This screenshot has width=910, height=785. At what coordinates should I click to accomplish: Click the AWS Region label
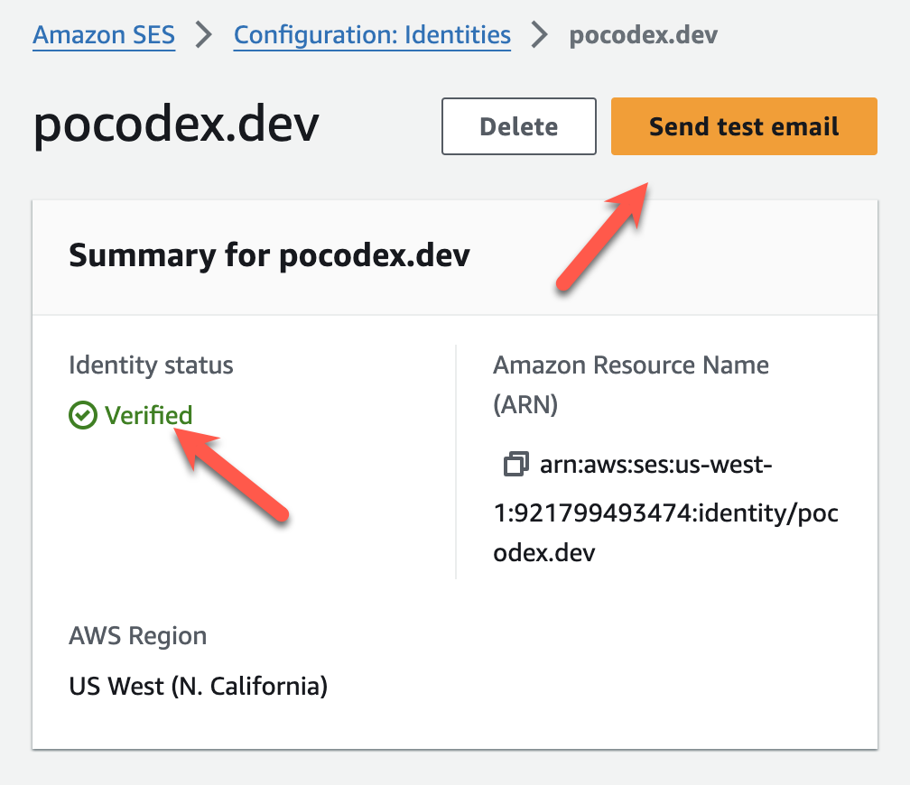tap(137, 636)
